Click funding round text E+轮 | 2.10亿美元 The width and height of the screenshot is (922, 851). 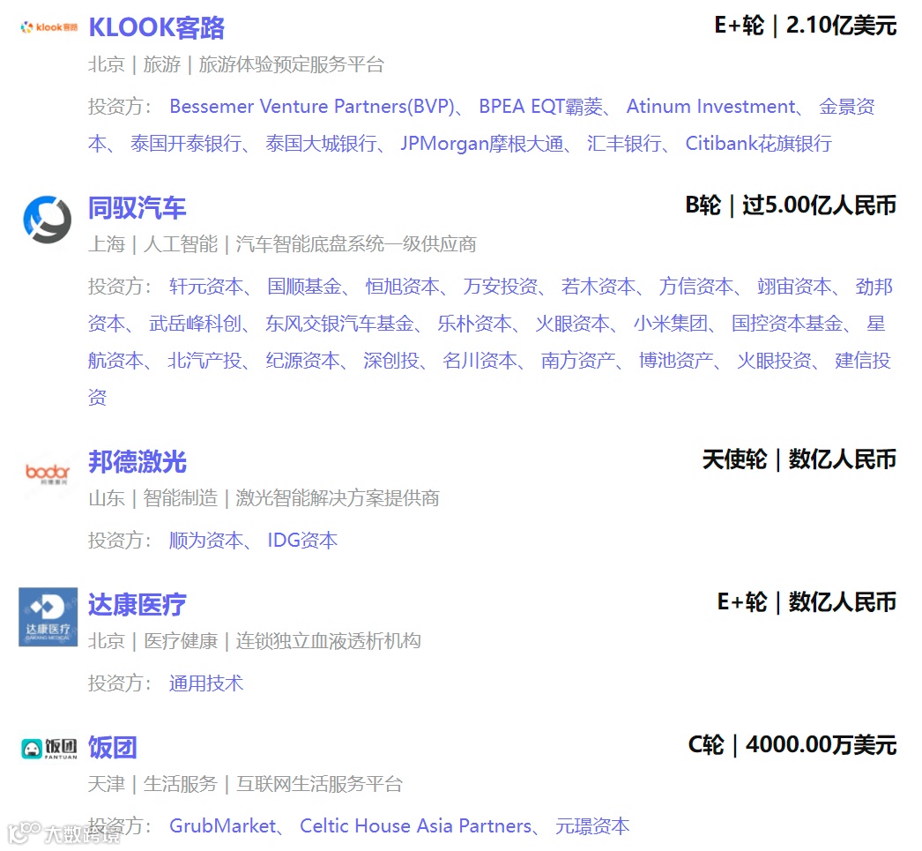tap(806, 26)
